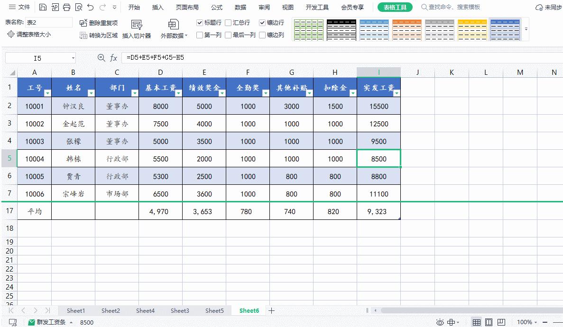Check the 第一列 checkbox
The height and width of the screenshot is (327, 563).
[x=200, y=34]
